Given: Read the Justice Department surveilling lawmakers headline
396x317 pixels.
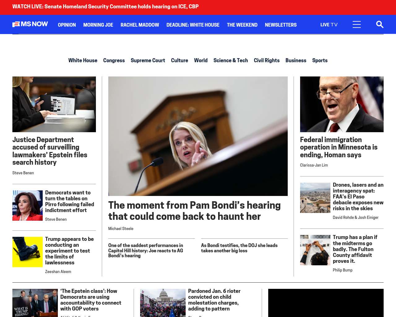Looking at the screenshot, I should click(50, 151).
